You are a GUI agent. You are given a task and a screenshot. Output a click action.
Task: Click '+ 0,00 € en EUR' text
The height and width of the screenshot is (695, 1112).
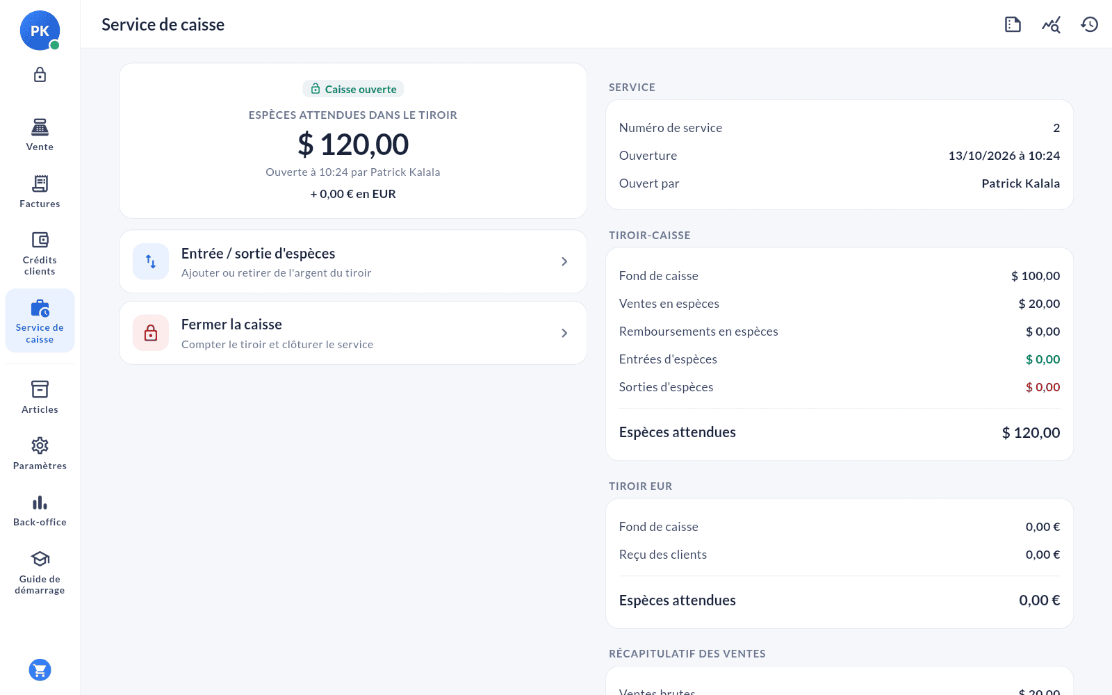point(353,194)
